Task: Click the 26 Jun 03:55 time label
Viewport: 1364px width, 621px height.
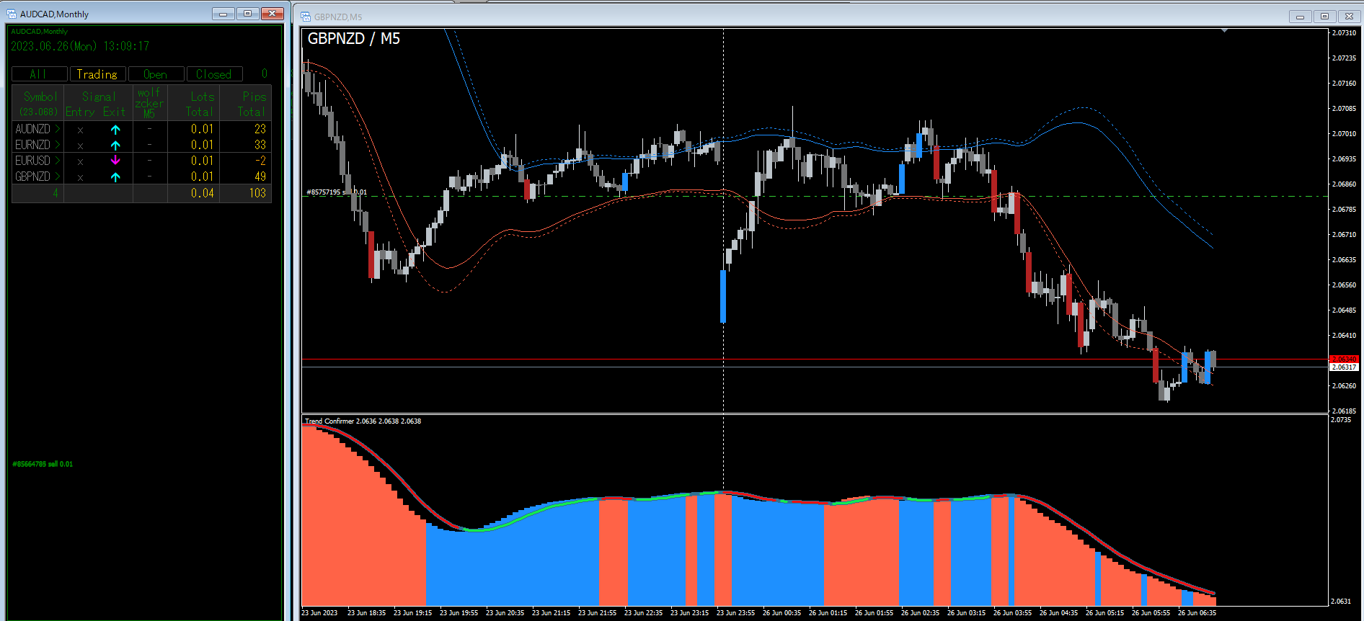Action: coord(1012,613)
